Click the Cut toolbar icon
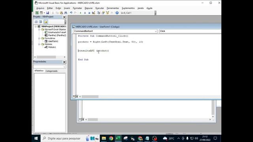The image size is (253, 142). click(53, 13)
